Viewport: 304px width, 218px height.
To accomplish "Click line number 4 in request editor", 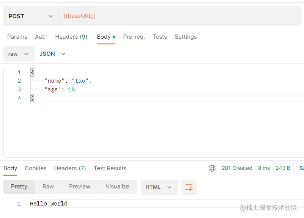I will click(x=19, y=98).
